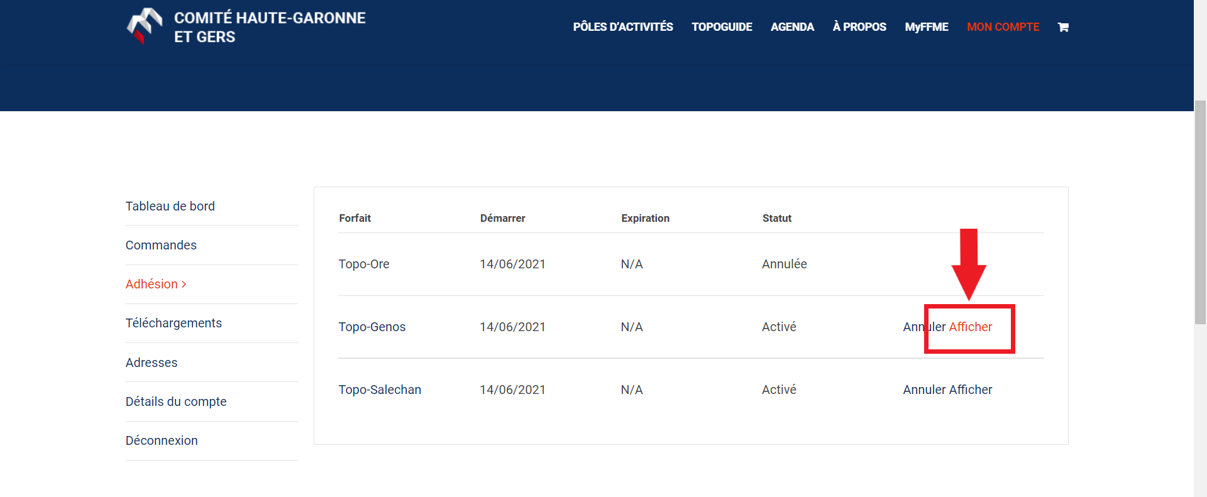Open the MyFFME link
Image resolution: width=1207 pixels, height=497 pixels.
tap(926, 27)
